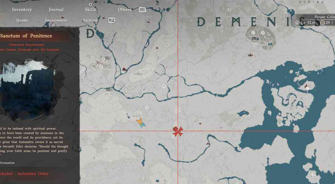
Task: Select the red fortress icon at western river fork
Action: click(x=124, y=69)
